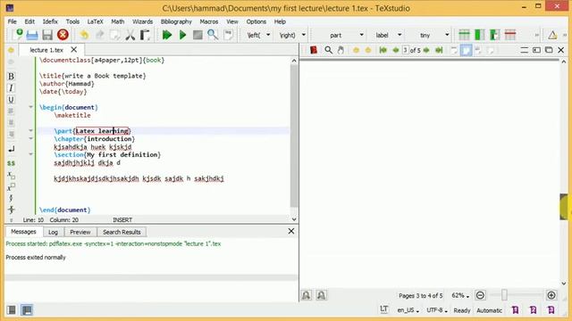Go to the next PDF page
The image size is (572, 321).
[x=426, y=50]
